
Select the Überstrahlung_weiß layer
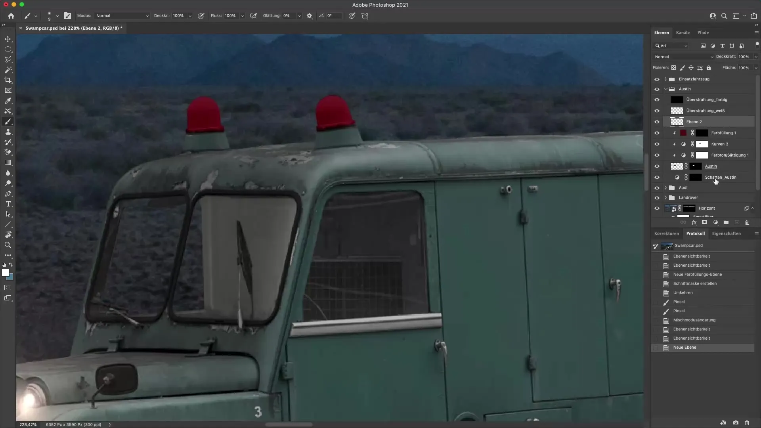click(706, 111)
